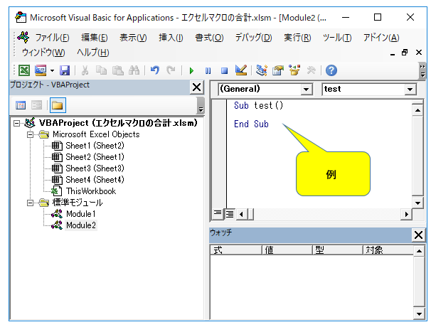Collapse the Microsoft Excel Objects folder
Viewport: 431px width, 327px height.
point(30,134)
